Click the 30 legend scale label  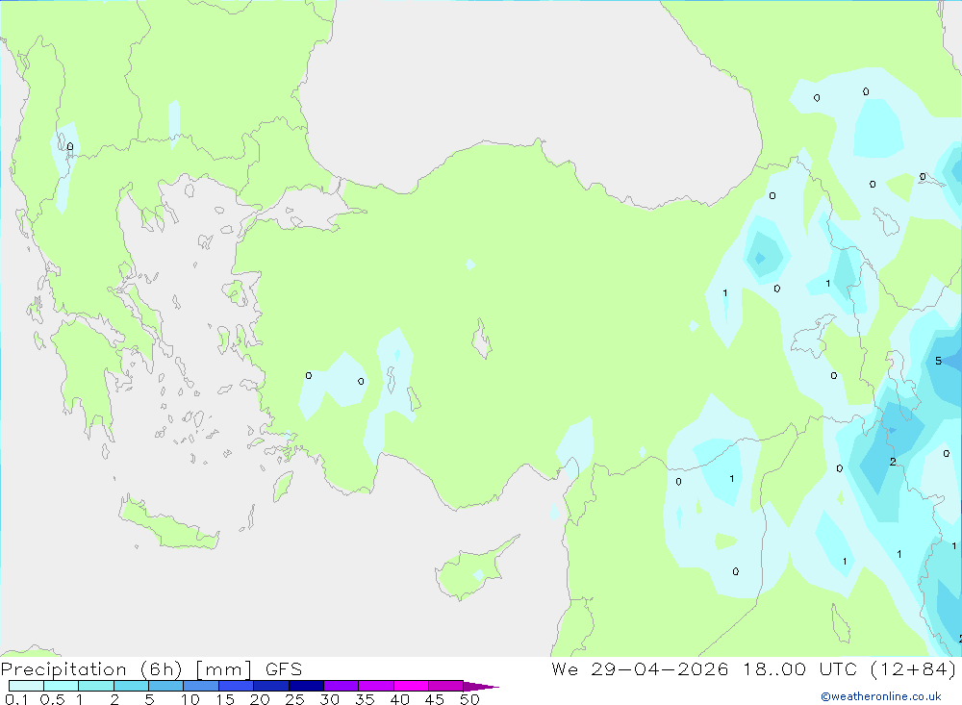pos(329,699)
